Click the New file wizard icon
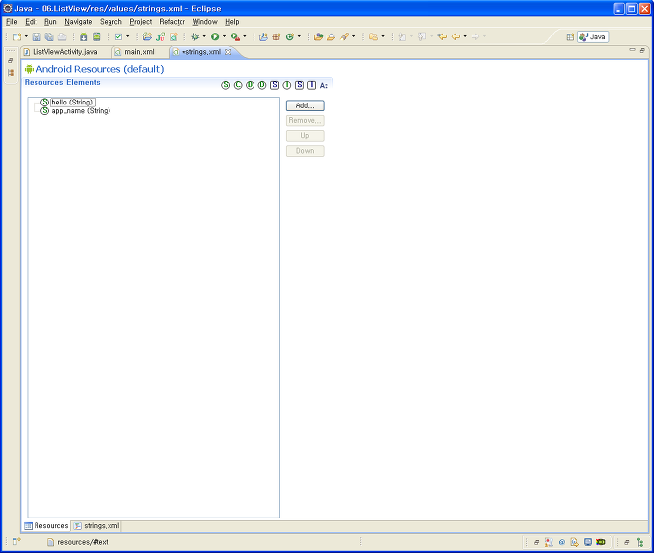654x553 pixels. [x=16, y=37]
